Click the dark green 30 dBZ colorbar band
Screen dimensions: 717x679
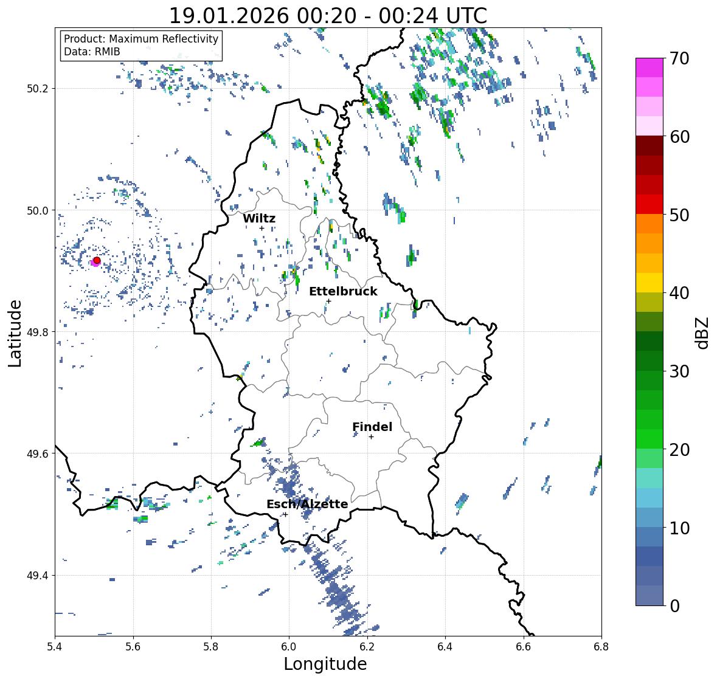(649, 361)
